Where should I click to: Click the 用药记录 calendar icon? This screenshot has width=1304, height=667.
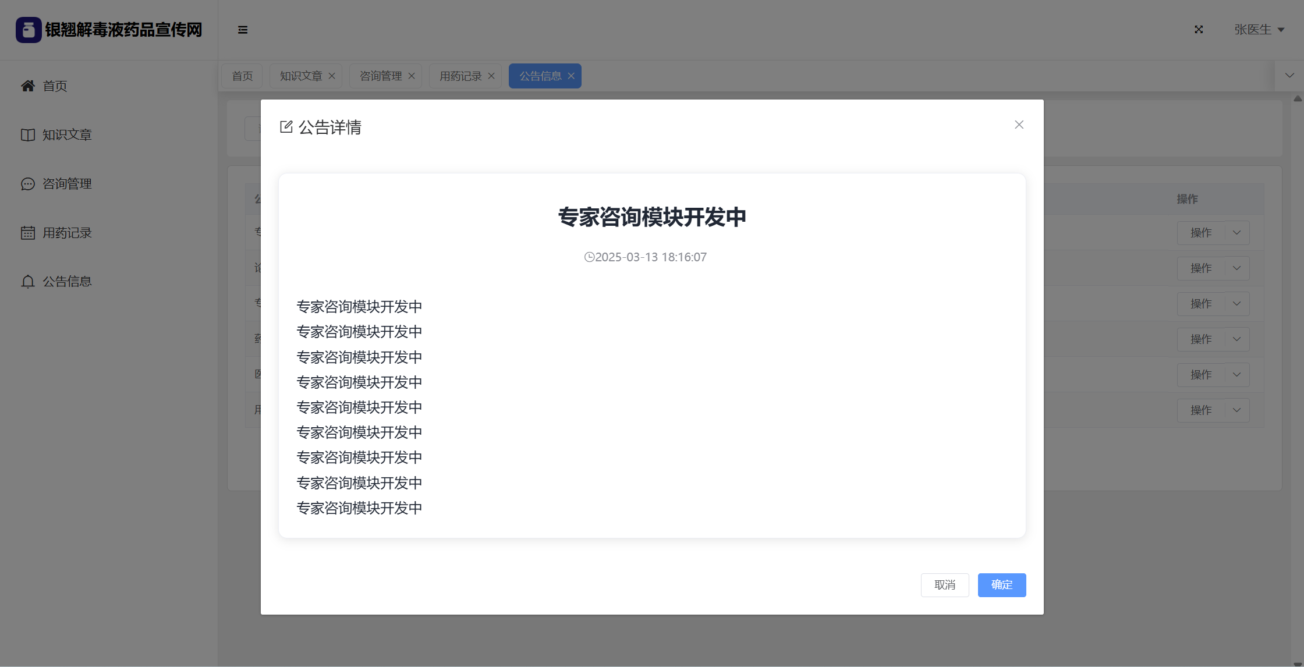[28, 233]
